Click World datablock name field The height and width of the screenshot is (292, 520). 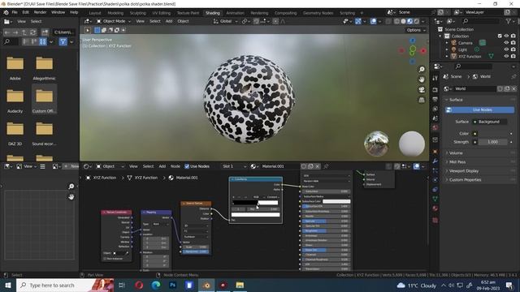(474, 88)
